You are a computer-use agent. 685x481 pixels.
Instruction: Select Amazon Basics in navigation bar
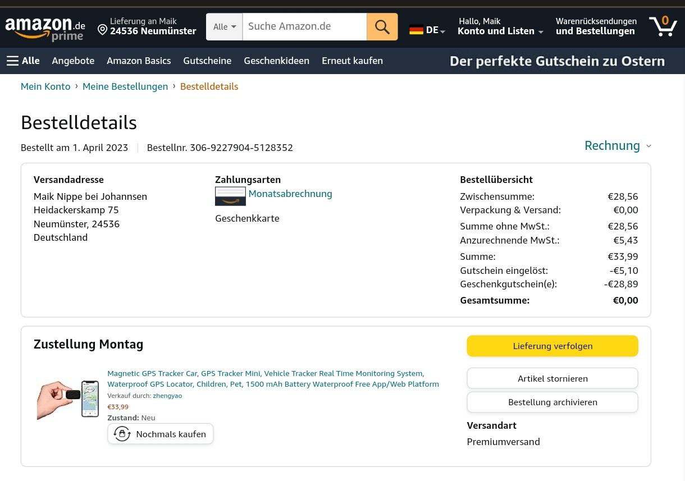tap(139, 61)
